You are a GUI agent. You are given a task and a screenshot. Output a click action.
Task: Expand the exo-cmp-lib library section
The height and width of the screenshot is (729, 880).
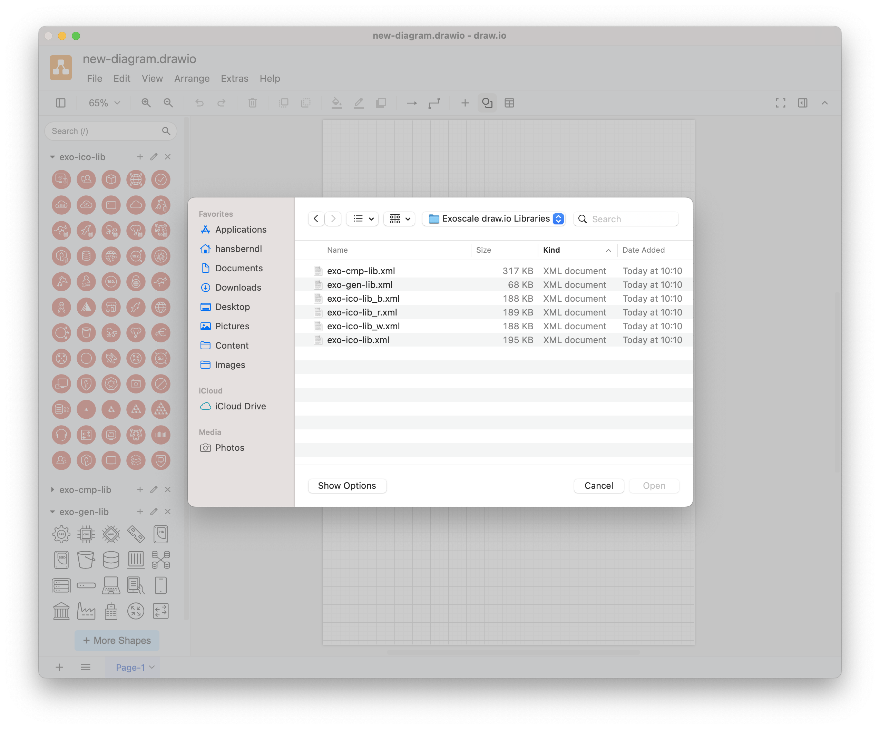(52, 489)
